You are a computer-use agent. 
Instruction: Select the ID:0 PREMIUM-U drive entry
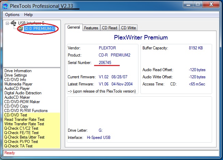40,29
